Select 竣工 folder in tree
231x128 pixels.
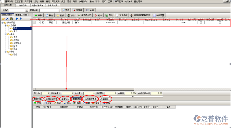coord(15,49)
